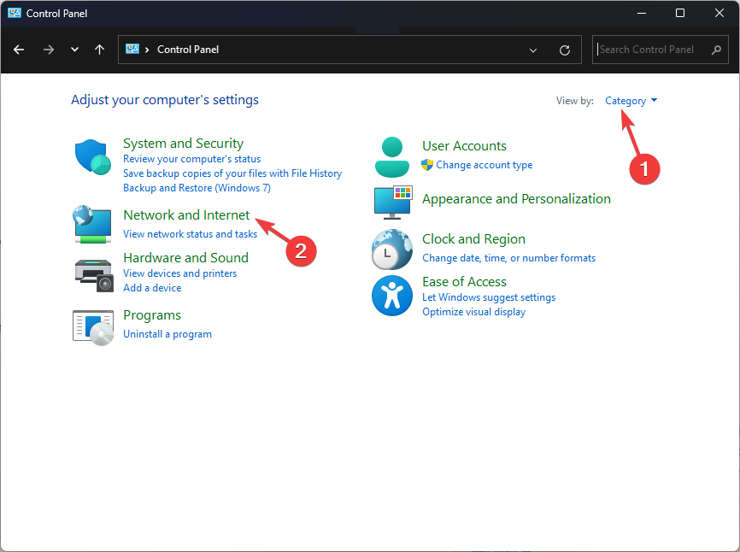Click the search magnifier icon
Viewport: 740px width, 552px height.
pos(716,50)
